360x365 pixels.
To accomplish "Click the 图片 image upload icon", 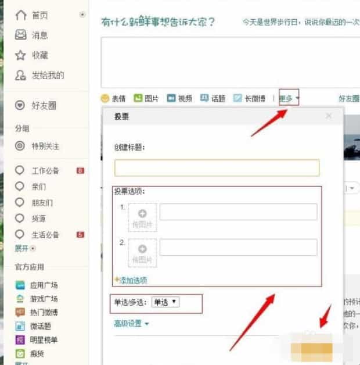I will pos(138,98).
